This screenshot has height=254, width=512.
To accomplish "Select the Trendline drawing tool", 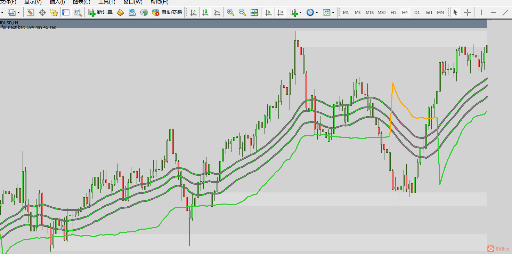I will pyautogui.click(x=505, y=13).
